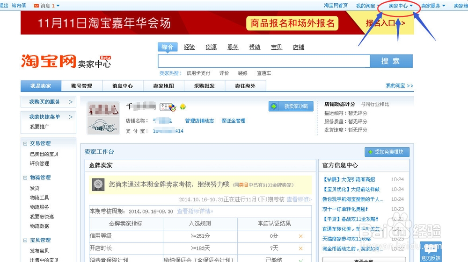The width and height of the screenshot is (468, 262).
Task: Click the seller shop avatar image
Action: pos(103,118)
